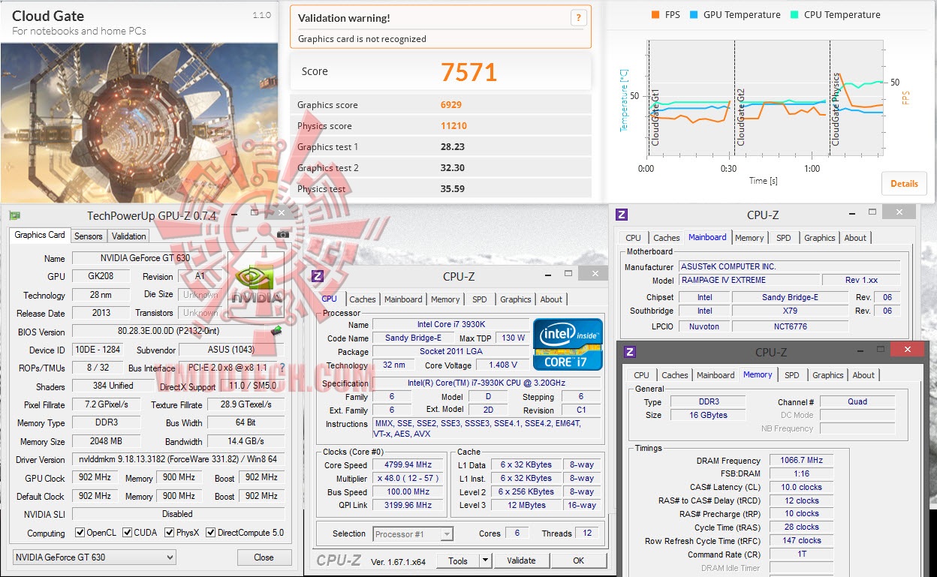Click the Tools button in CPU-Z
937x577 pixels.
(x=458, y=560)
